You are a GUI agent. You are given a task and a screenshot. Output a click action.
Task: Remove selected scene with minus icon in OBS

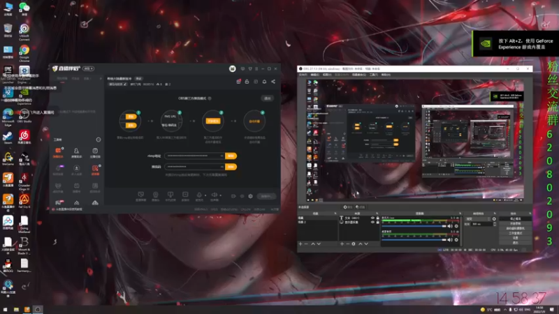pyautogui.click(x=306, y=244)
